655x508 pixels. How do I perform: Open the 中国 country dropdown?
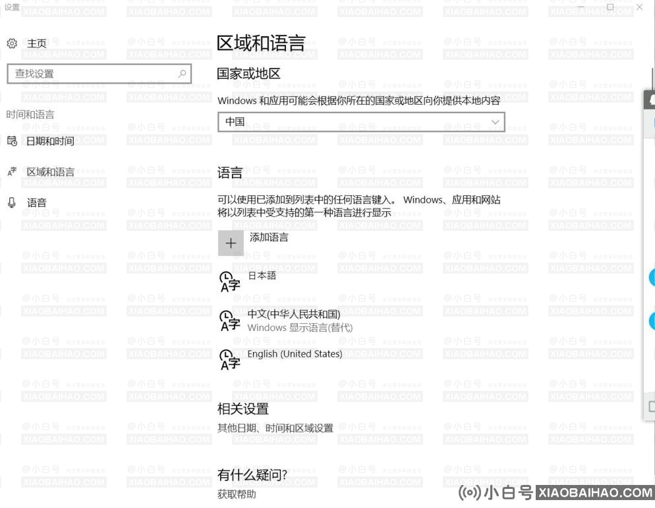[x=361, y=122]
